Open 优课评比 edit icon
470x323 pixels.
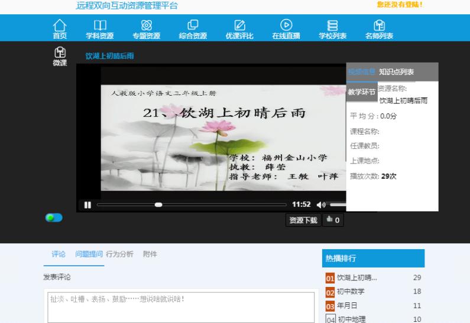pyautogui.click(x=239, y=25)
